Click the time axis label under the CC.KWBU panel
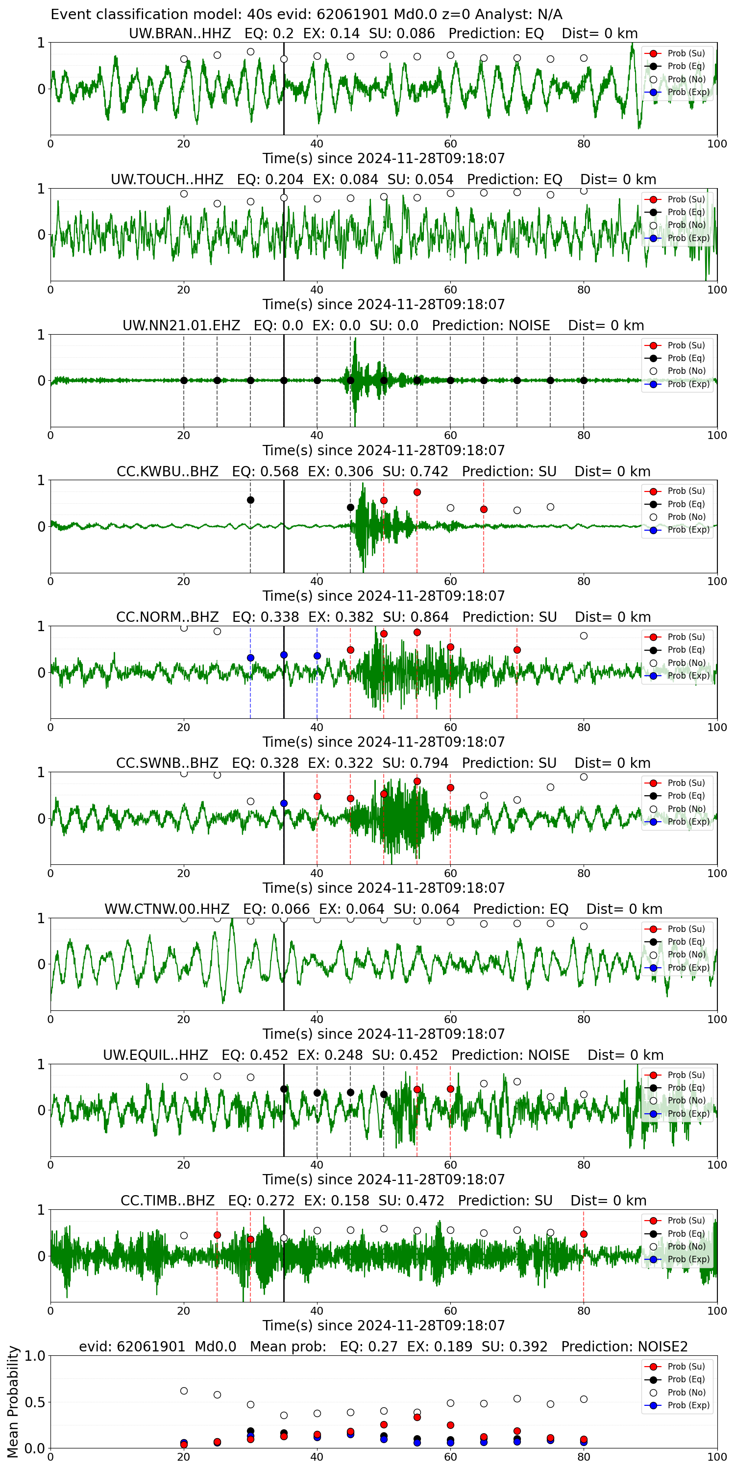The image size is (735, 1470). tap(384, 596)
